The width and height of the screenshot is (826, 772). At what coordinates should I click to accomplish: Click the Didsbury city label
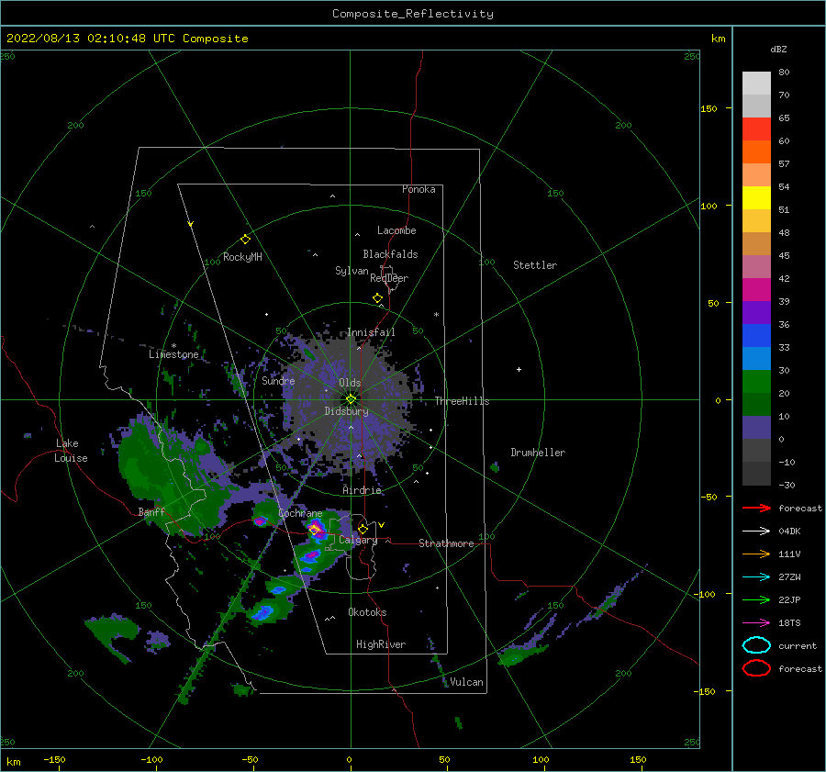(x=347, y=411)
